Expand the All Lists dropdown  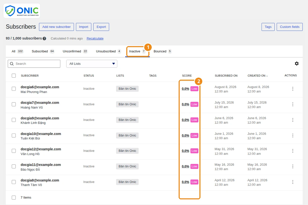pyautogui.click(x=92, y=64)
